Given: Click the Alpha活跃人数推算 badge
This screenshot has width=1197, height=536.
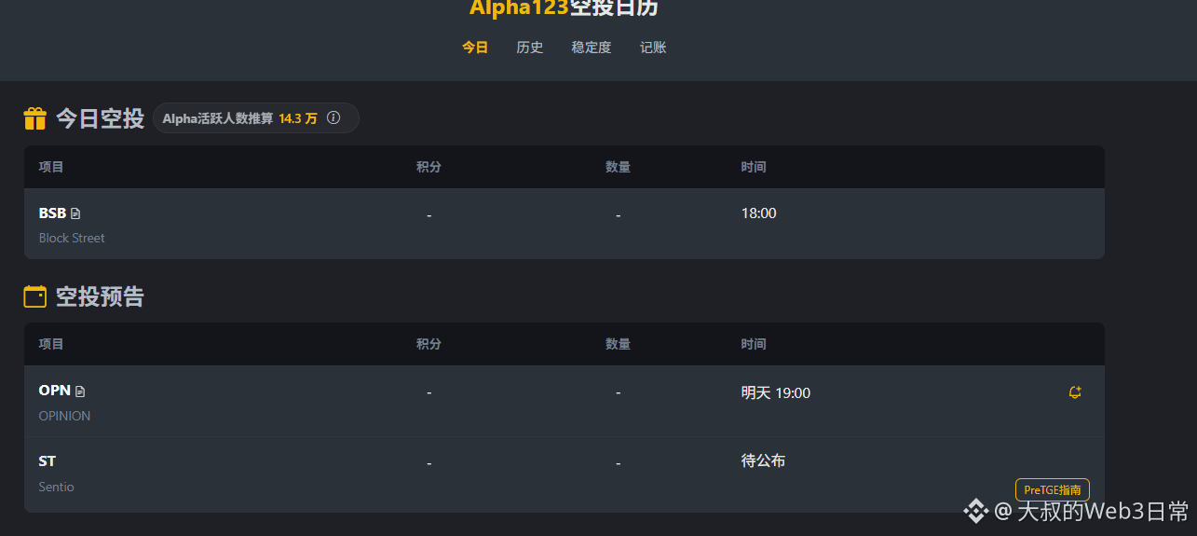Looking at the screenshot, I should [x=256, y=118].
